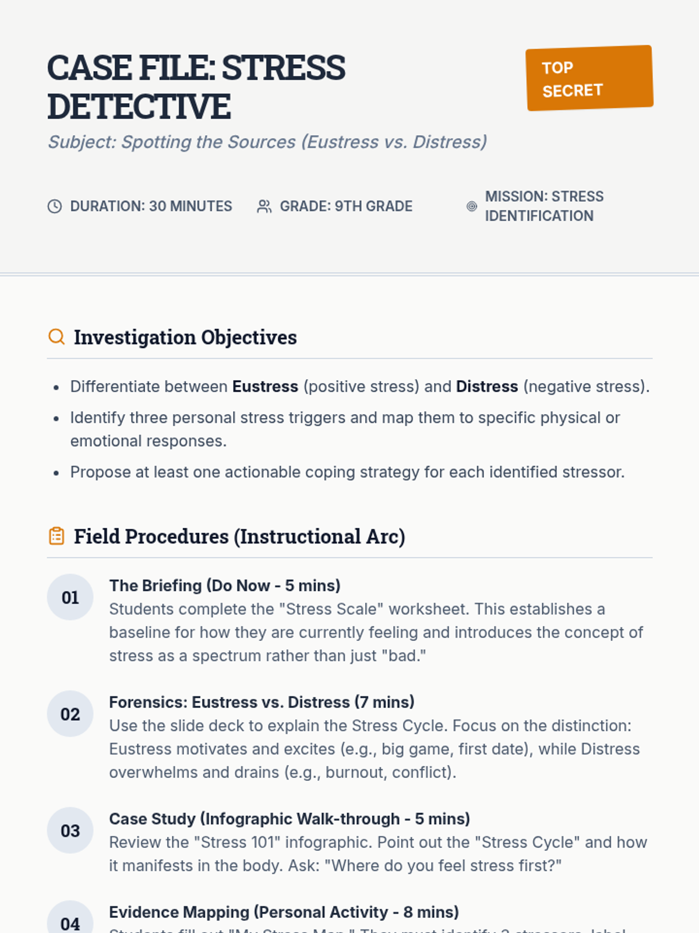The width and height of the screenshot is (699, 933).
Task: Click the Investigation Objectives heading
Action: [x=185, y=337]
